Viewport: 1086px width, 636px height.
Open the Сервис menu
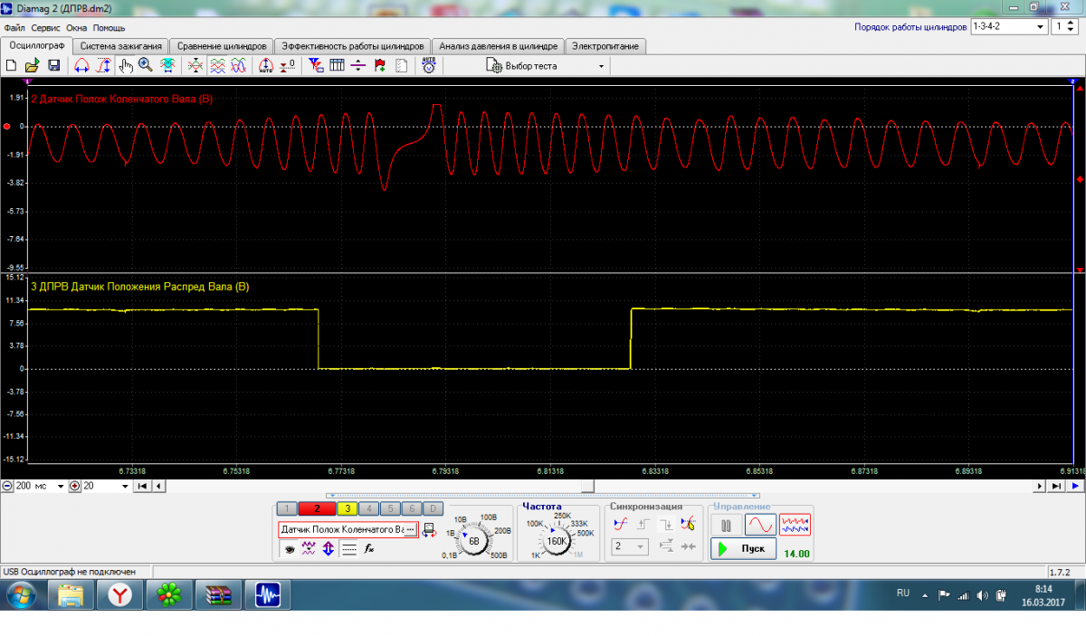(46, 28)
